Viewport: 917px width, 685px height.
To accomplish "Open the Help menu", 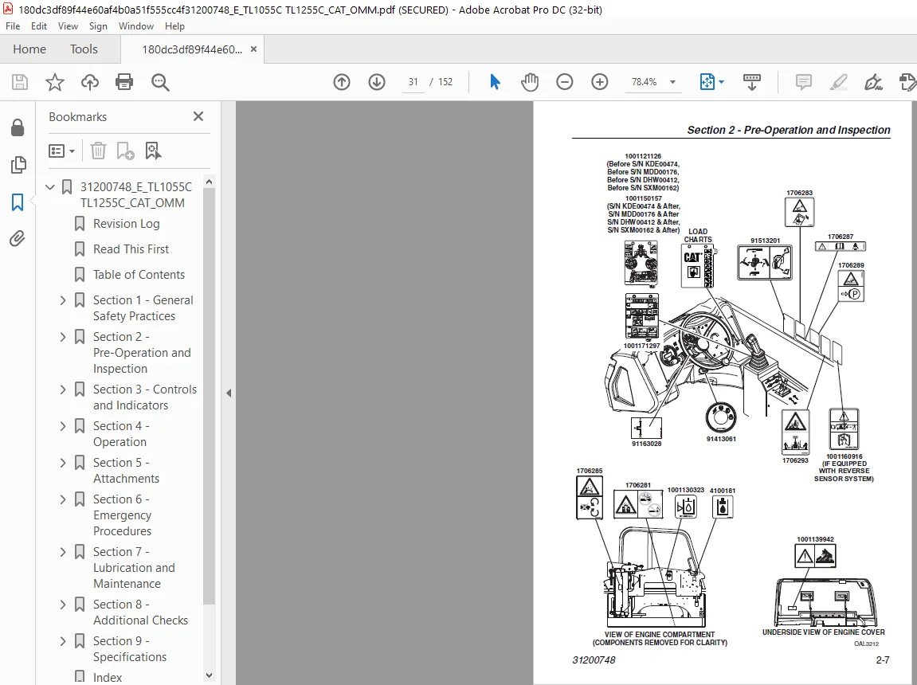I will [x=174, y=26].
